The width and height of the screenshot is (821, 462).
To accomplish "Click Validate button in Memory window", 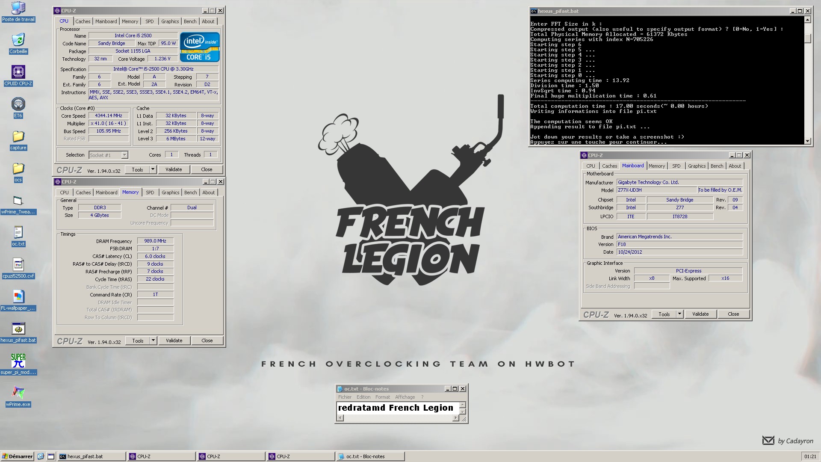I will pyautogui.click(x=174, y=341).
